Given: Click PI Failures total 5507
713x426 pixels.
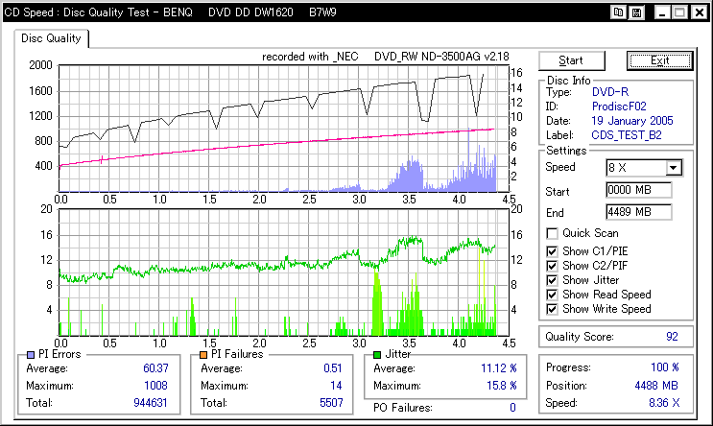Looking at the screenshot, I should point(331,403).
